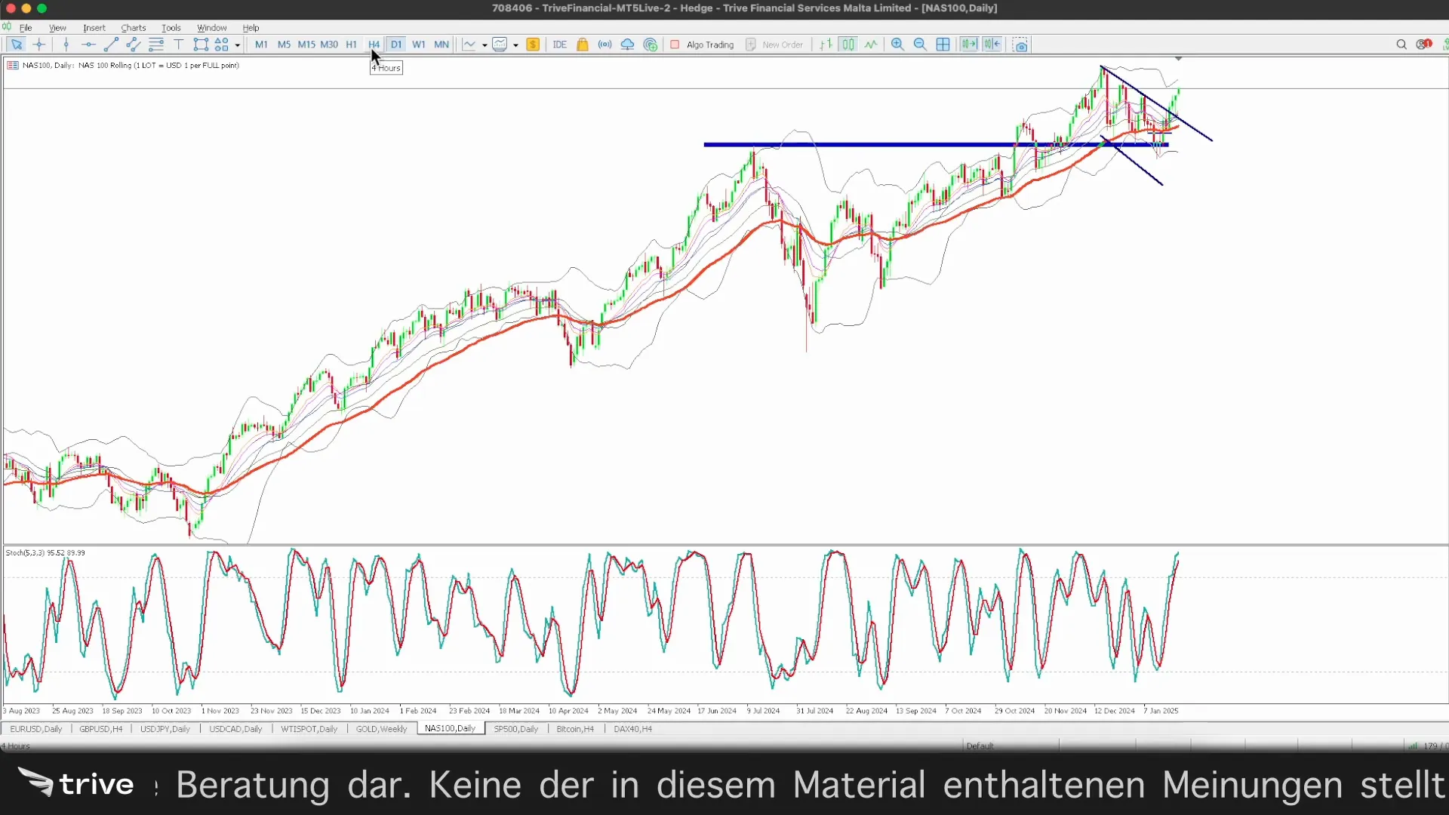Select the rectangle shapes tool

coord(201,45)
